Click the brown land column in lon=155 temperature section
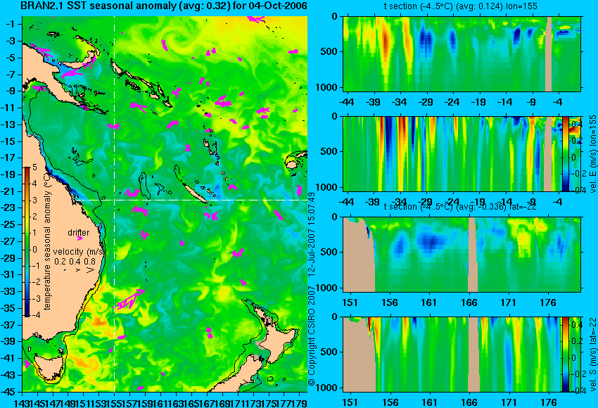The height and width of the screenshot is (408, 598). (x=549, y=53)
